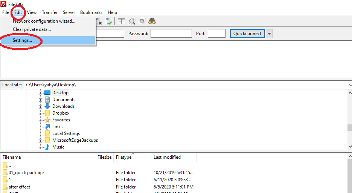Open the Quickconnect history dropdown arrow
This screenshot has height=193, width=352.
(270, 34)
